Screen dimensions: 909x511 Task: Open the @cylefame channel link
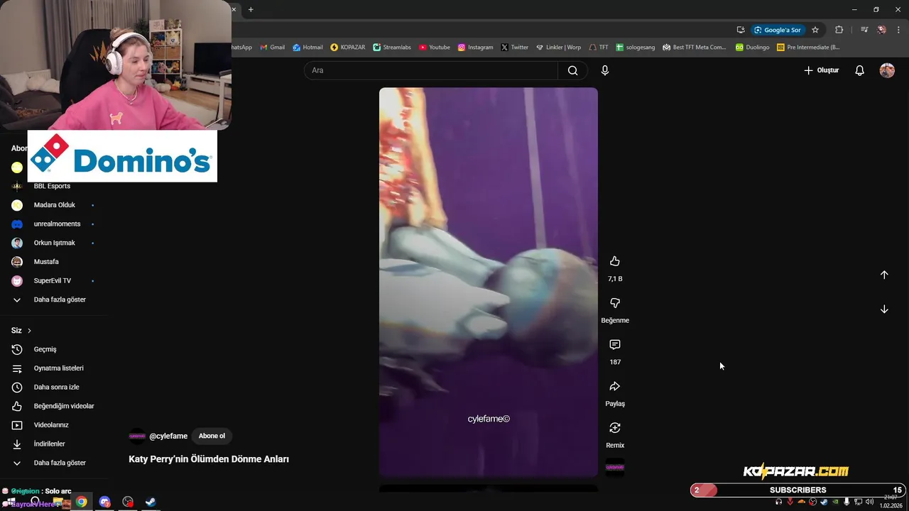click(x=168, y=436)
